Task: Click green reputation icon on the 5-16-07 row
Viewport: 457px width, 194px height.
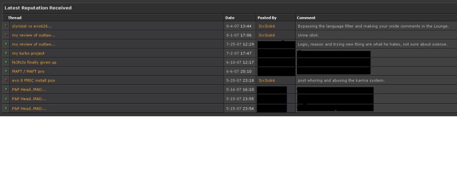Action: (x=6, y=89)
